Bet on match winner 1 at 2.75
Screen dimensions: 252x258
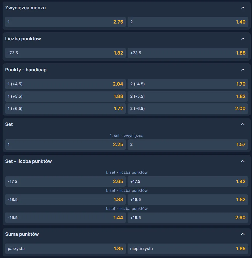(x=65, y=22)
